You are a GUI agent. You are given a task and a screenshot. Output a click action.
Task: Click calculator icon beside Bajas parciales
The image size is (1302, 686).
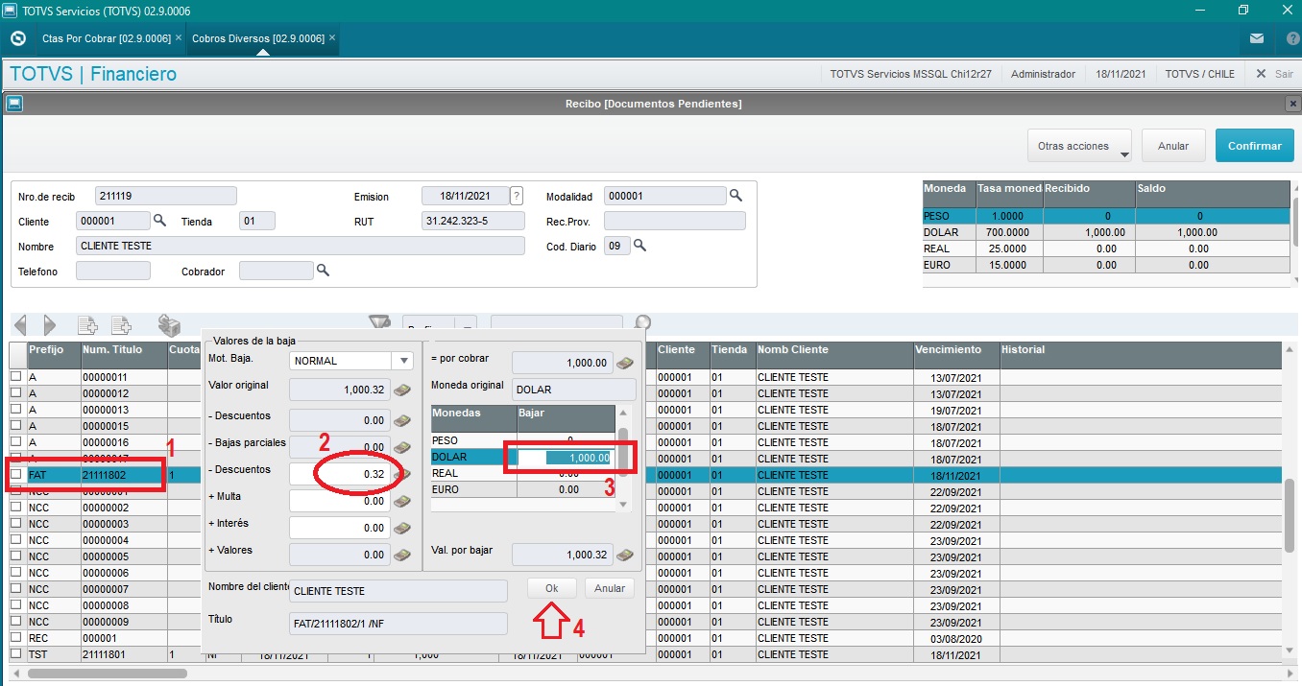click(402, 447)
